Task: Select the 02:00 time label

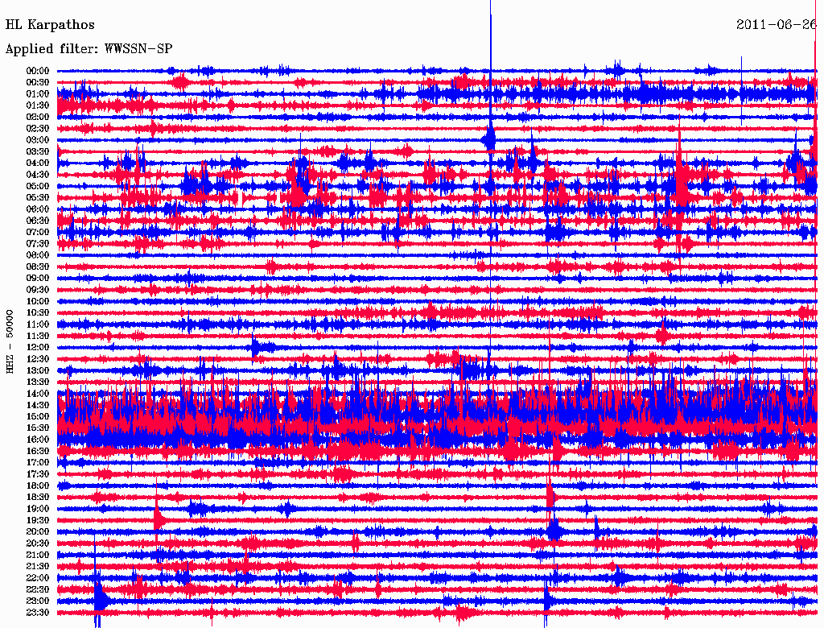Action: [38, 118]
